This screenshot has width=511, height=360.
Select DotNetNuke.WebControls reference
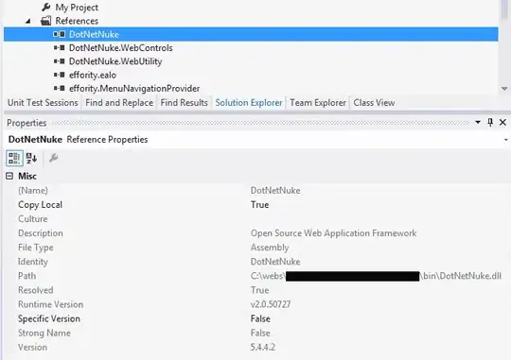121,48
